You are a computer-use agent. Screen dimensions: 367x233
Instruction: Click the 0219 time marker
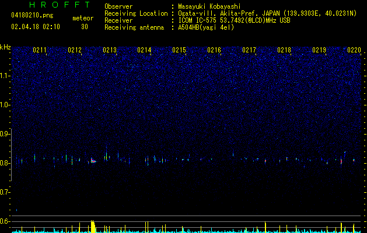coord(319,50)
